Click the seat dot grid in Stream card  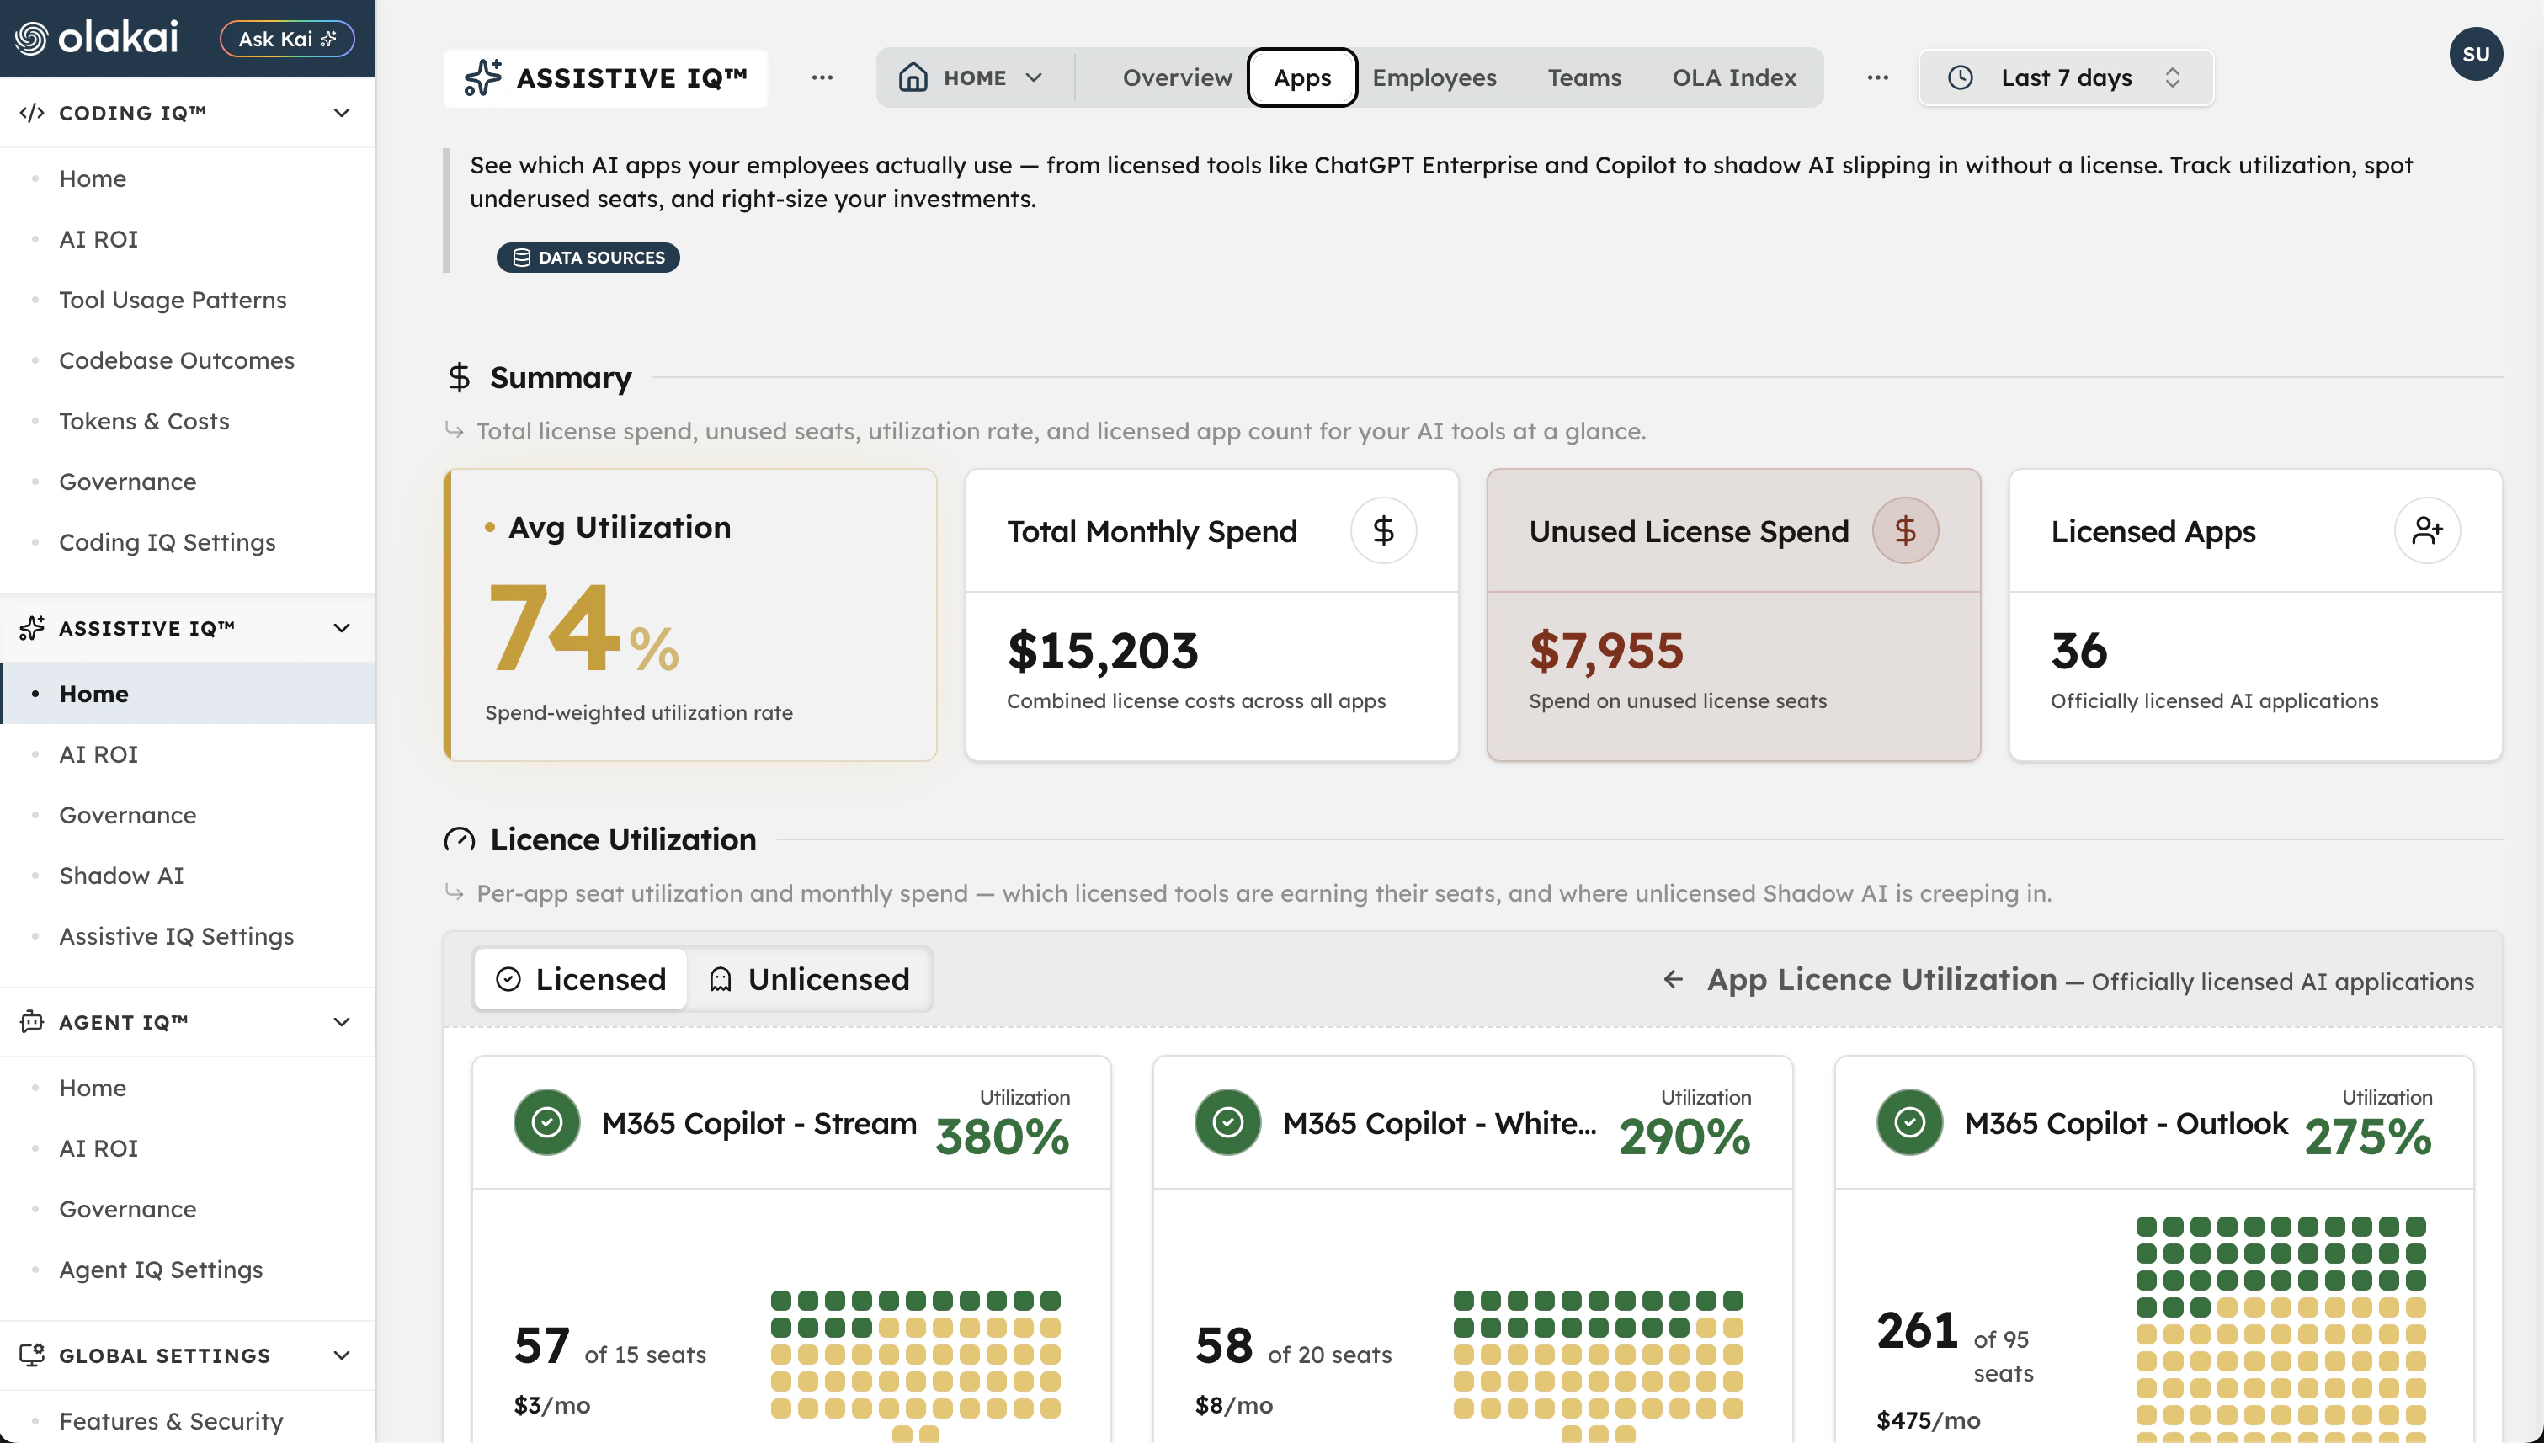point(916,1366)
